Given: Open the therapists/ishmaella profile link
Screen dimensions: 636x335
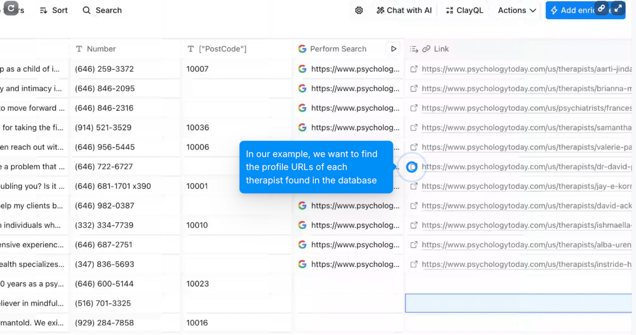Looking at the screenshot, I should point(527,225).
